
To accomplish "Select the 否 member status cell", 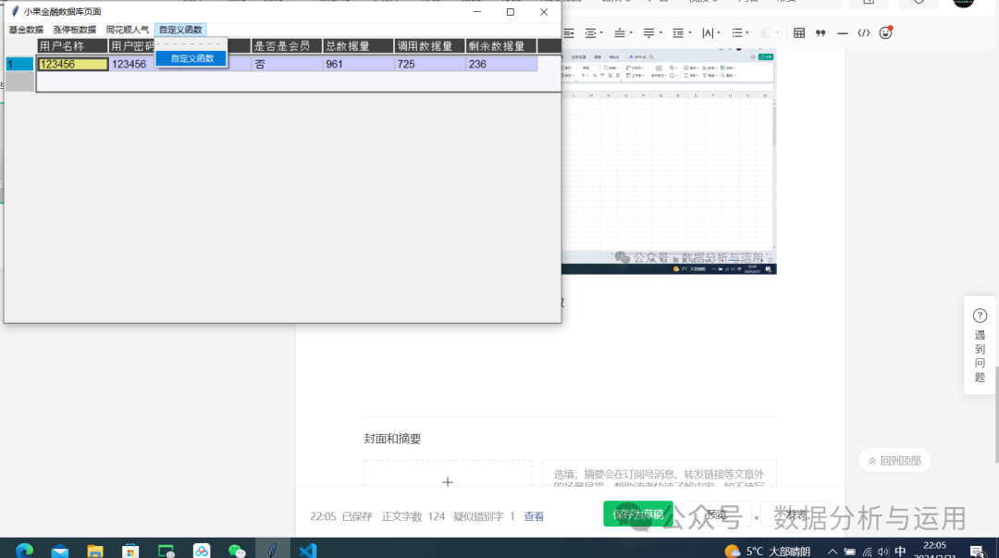I will pyautogui.click(x=287, y=64).
